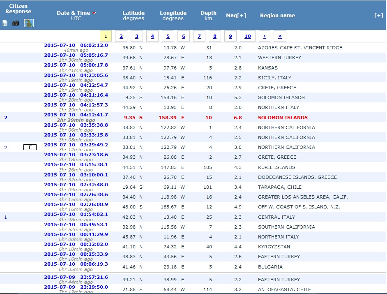Open the 2015-07-10 02:32:48.0 Tarapaca event
The height and width of the screenshot is (294, 387).
point(76,185)
